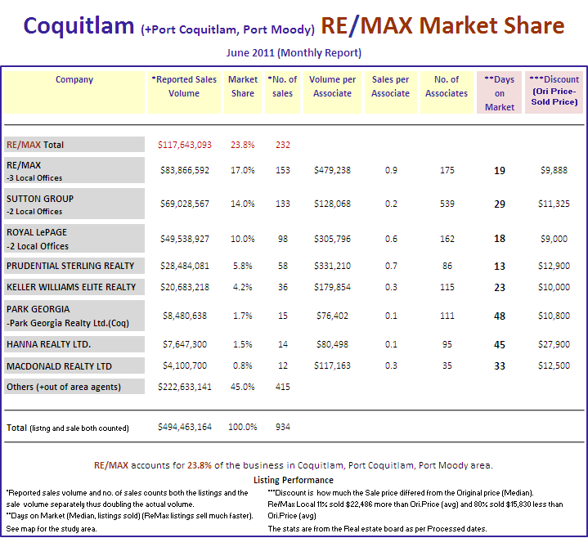Click the HANNA REALTY LTD. label
The height and width of the screenshot is (538, 588).
(x=48, y=345)
